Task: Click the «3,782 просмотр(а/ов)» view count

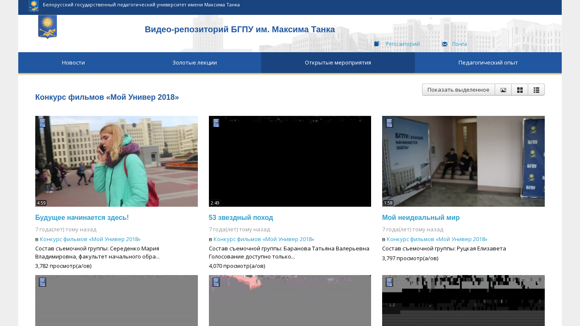Action: (63, 266)
